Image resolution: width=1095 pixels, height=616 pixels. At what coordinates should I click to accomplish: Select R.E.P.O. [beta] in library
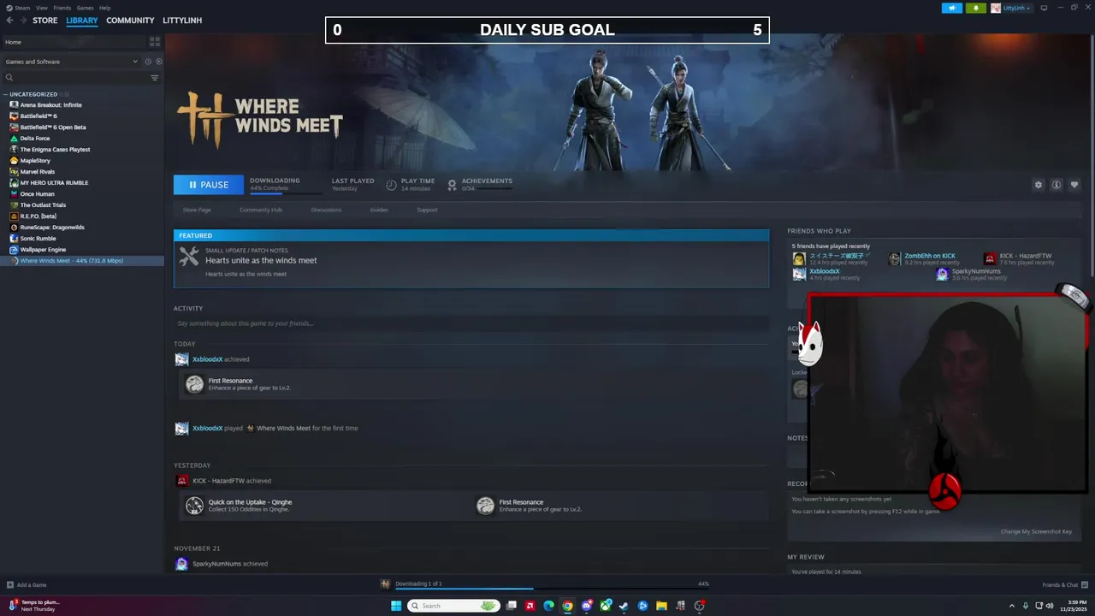click(x=38, y=216)
